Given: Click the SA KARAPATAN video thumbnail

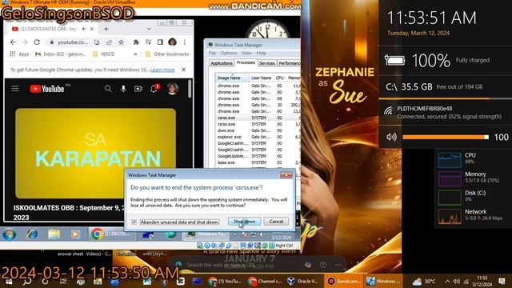Looking at the screenshot, I should pos(95,153).
